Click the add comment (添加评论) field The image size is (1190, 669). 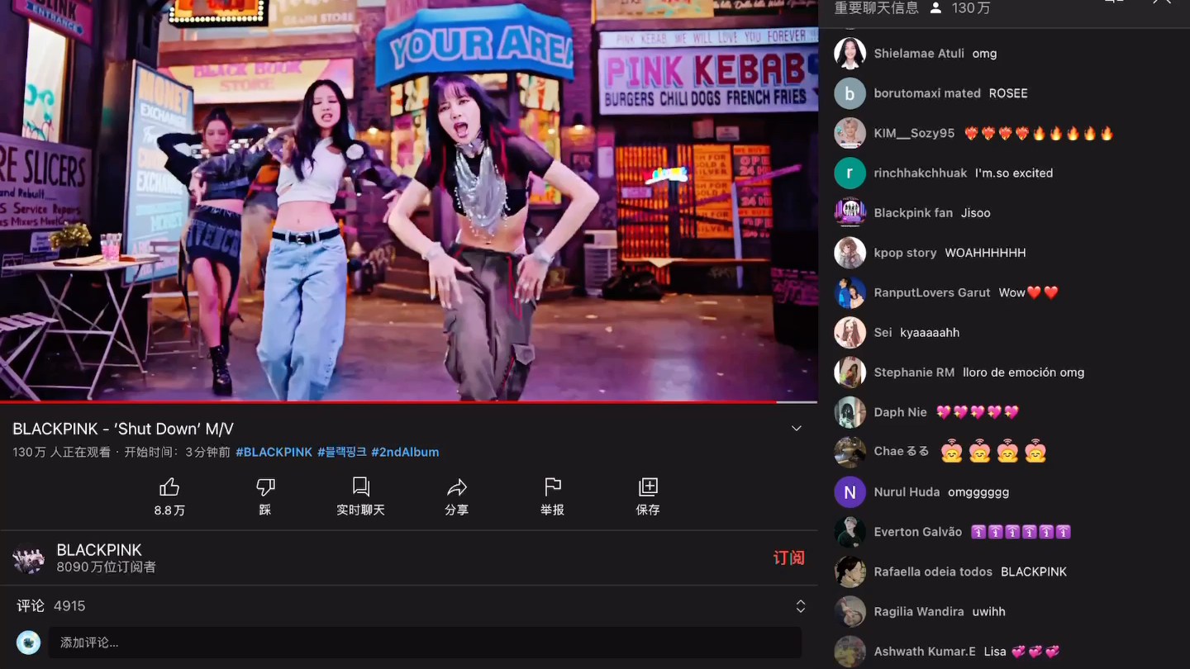(x=425, y=643)
